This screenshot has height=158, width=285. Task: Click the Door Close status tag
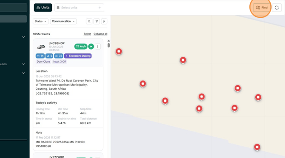pos(43,61)
